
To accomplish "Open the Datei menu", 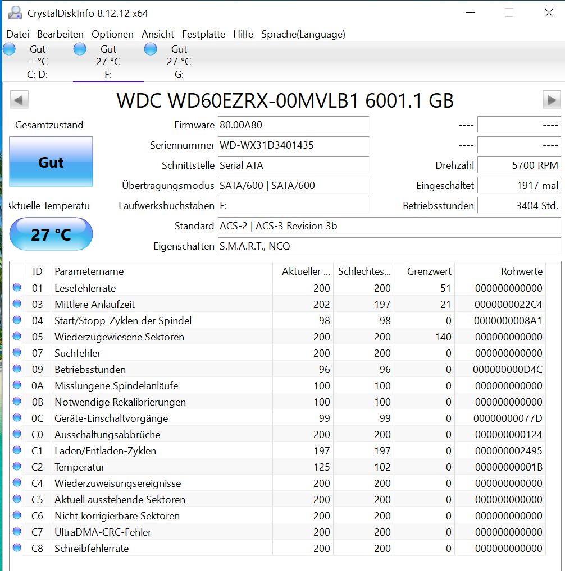I will pos(17,34).
